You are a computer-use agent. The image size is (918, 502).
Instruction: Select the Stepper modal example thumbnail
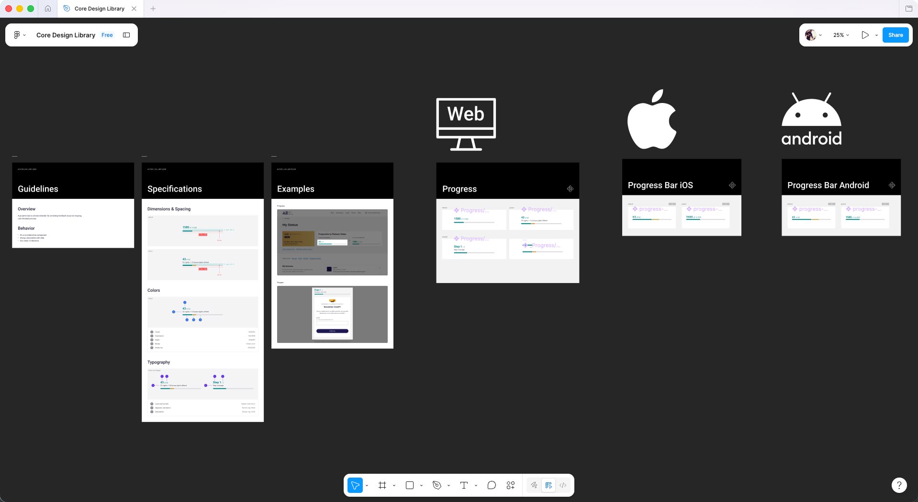point(332,314)
